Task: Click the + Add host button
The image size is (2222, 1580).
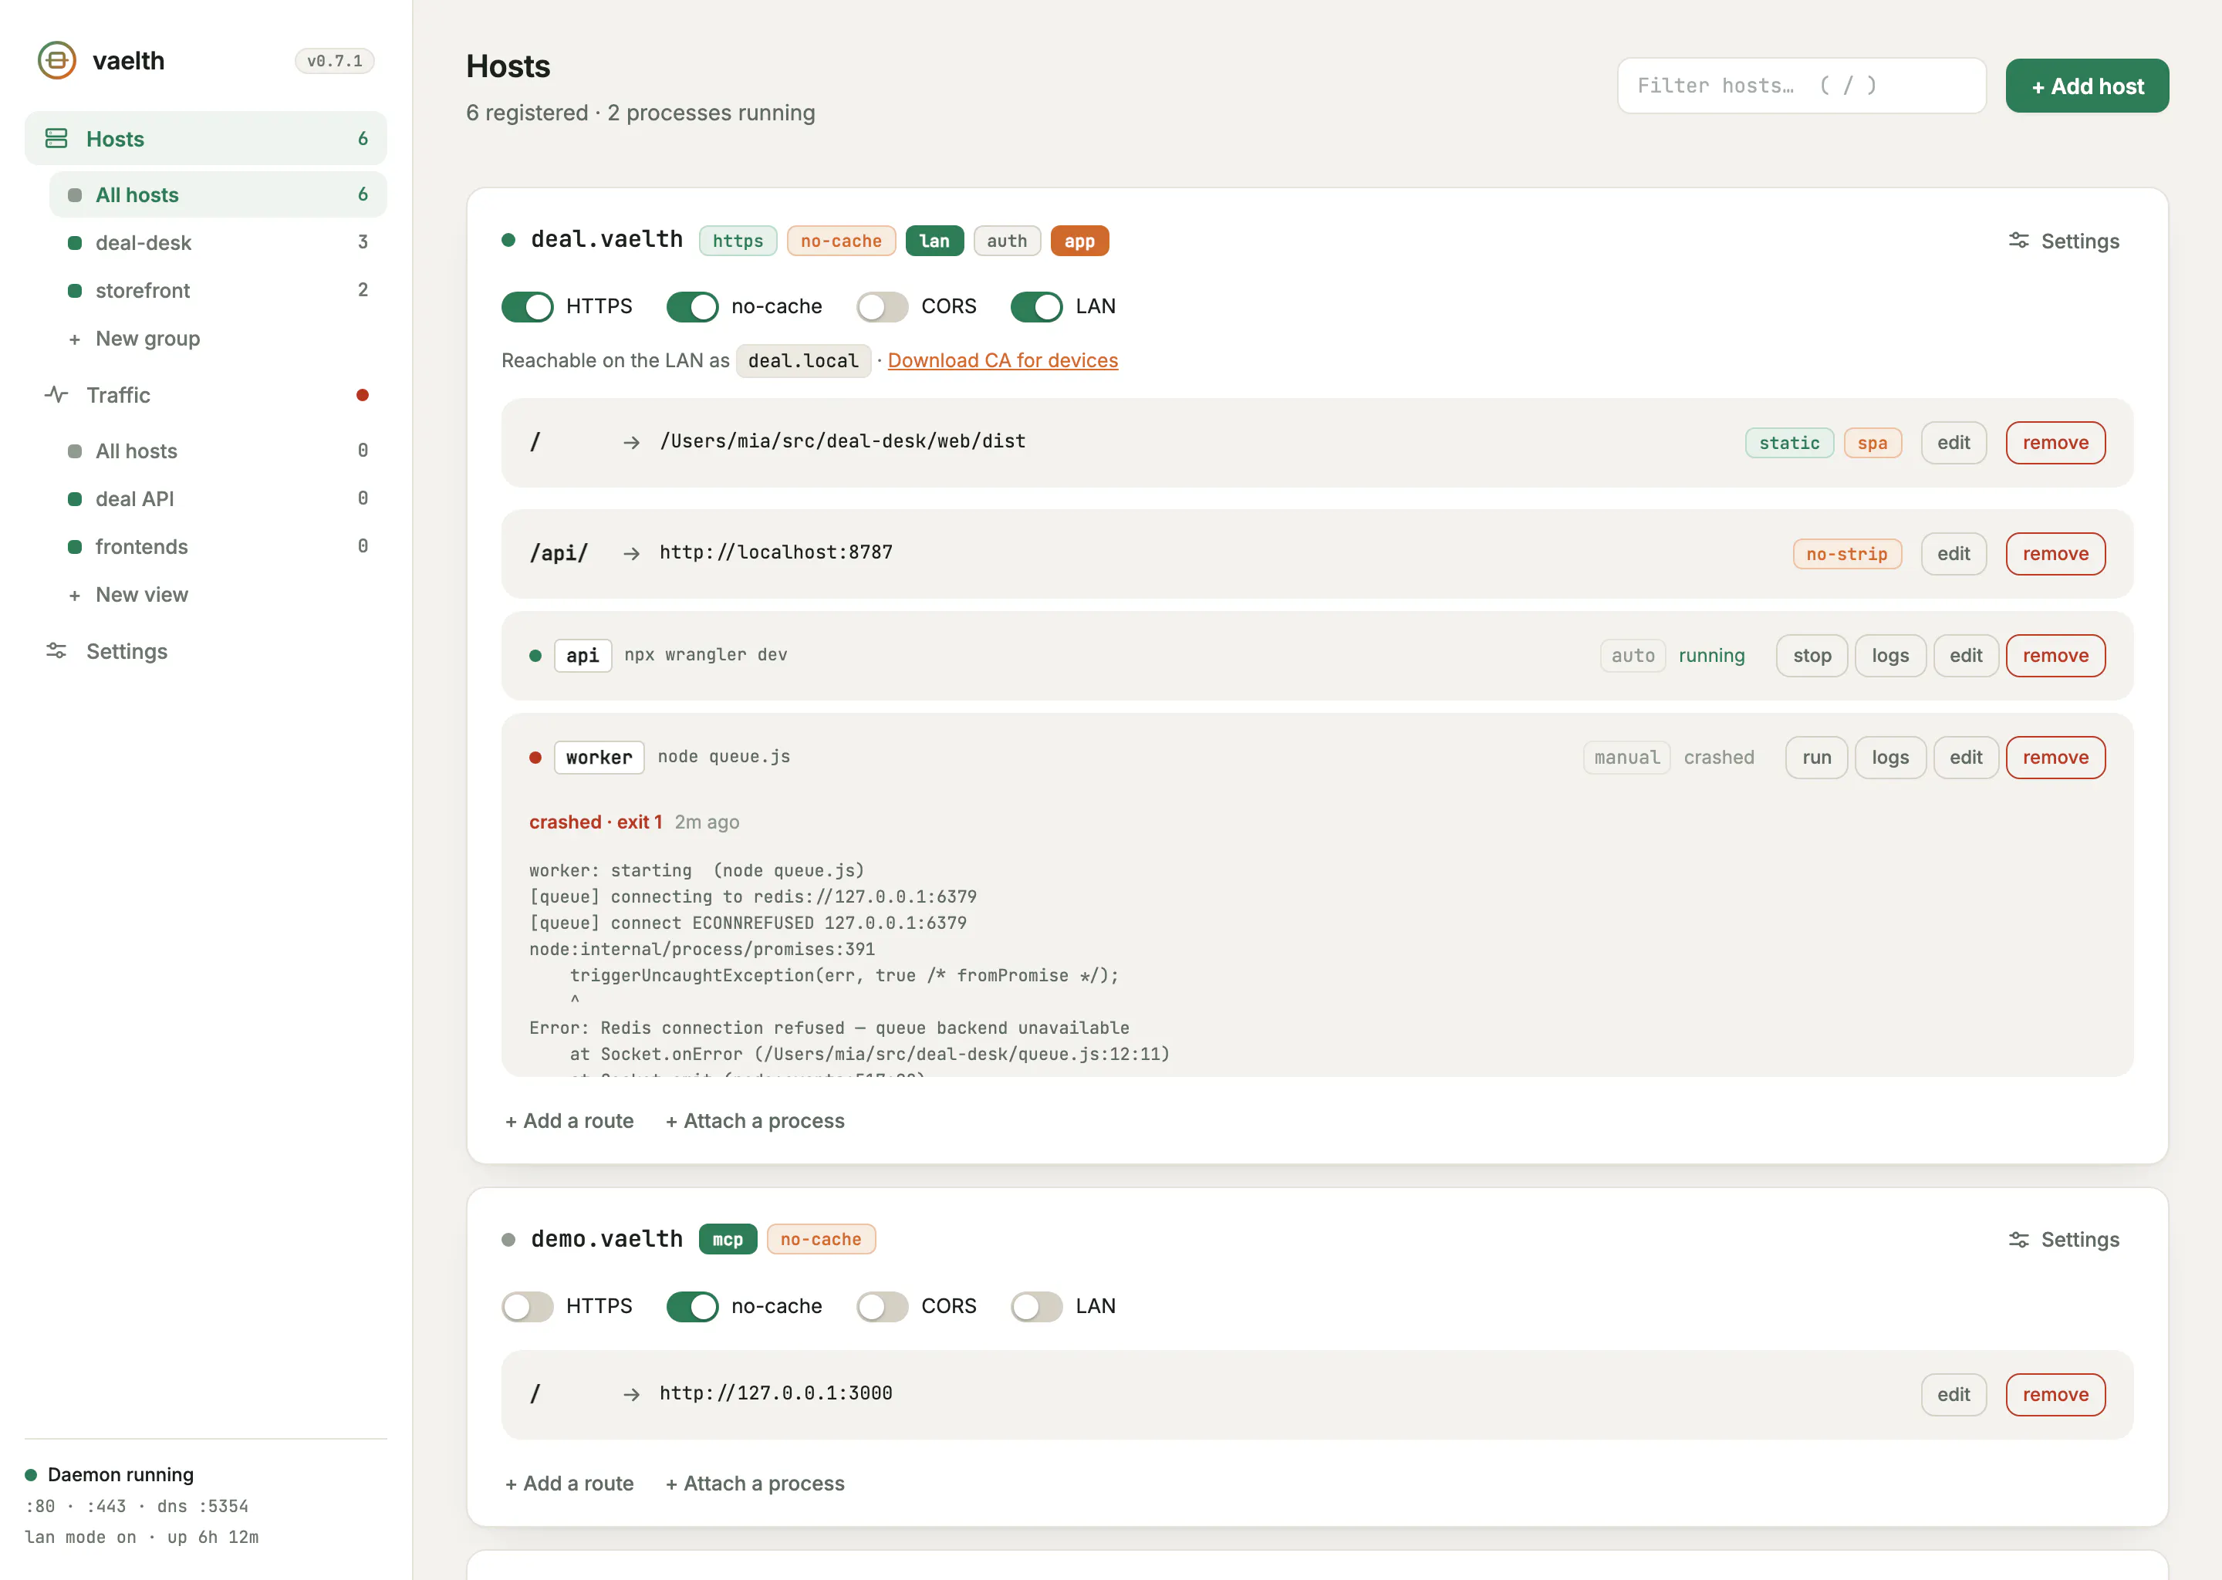Action: [x=2087, y=86]
